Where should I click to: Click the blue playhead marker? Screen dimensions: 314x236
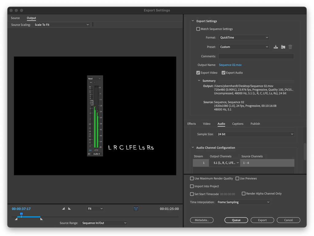21,214
